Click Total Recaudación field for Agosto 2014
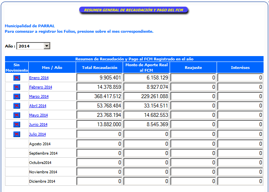The height and width of the screenshot is (192, 269). tap(99, 144)
